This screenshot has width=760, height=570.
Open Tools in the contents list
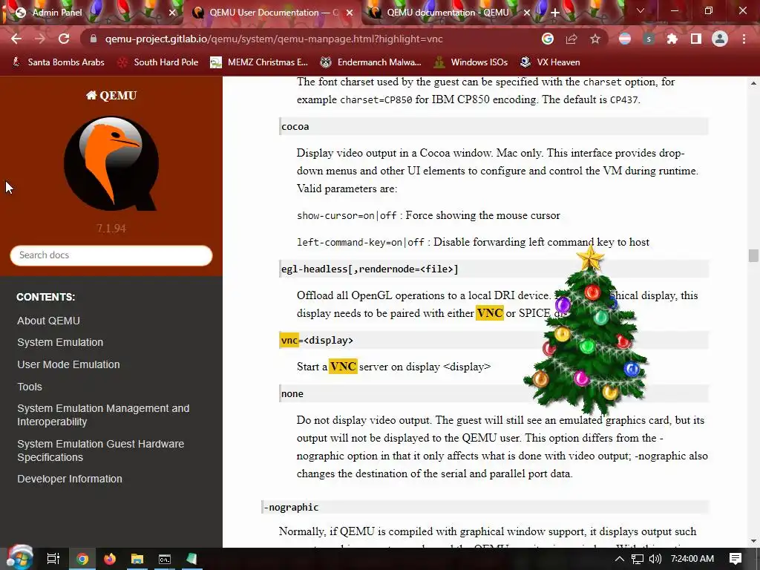(x=30, y=387)
